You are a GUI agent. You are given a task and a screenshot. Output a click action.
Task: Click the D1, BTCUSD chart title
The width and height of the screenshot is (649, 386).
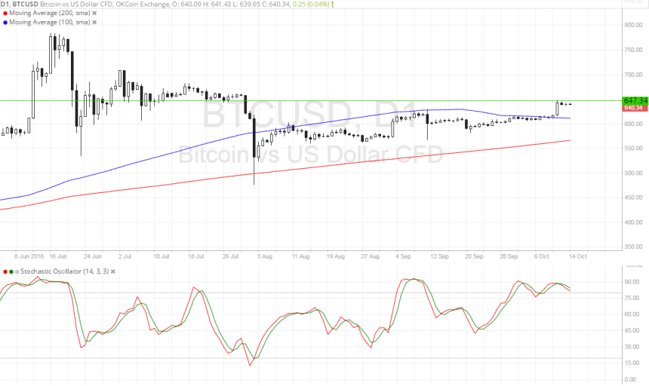pos(20,4)
